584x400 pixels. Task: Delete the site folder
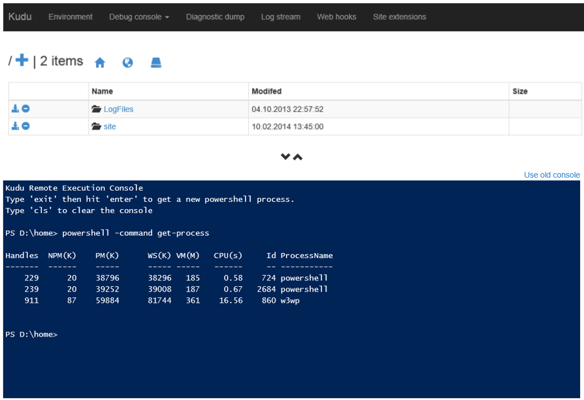click(x=25, y=126)
